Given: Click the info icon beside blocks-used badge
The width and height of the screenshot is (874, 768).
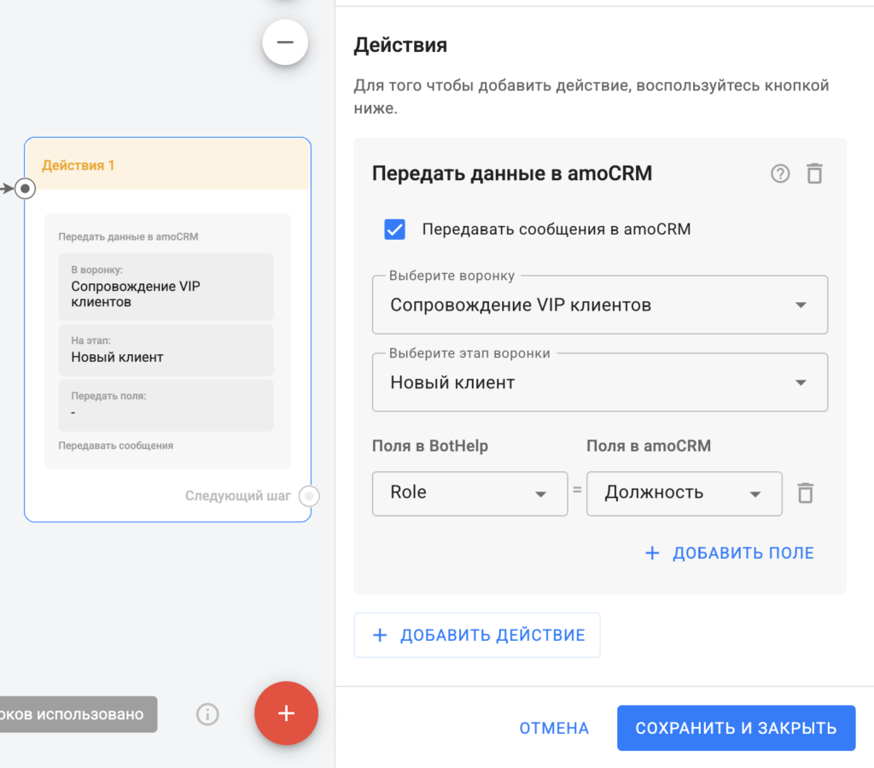Looking at the screenshot, I should click(x=207, y=714).
